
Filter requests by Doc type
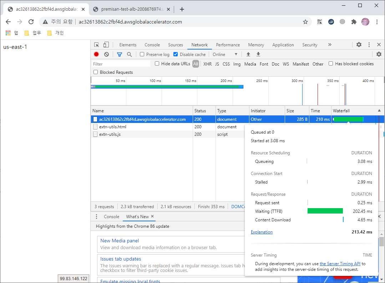click(x=275, y=64)
